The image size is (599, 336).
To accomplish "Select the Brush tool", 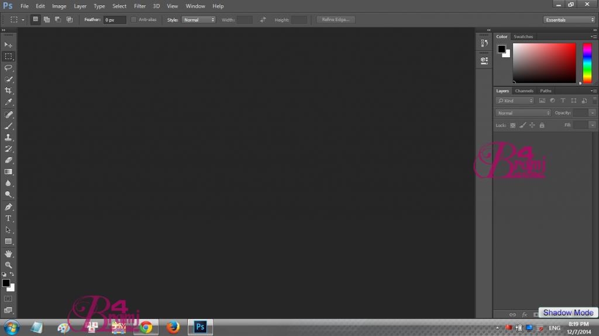I will click(8, 126).
